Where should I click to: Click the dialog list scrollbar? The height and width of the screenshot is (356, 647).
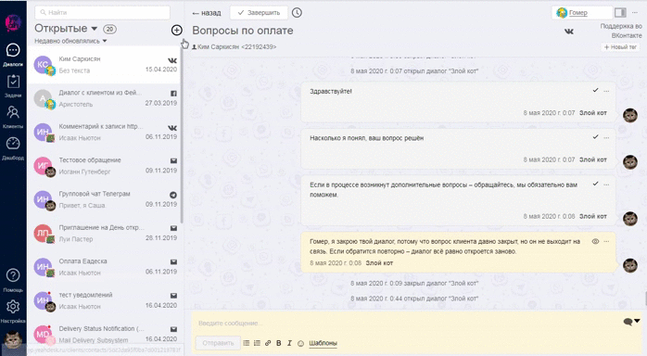pyautogui.click(x=182, y=136)
